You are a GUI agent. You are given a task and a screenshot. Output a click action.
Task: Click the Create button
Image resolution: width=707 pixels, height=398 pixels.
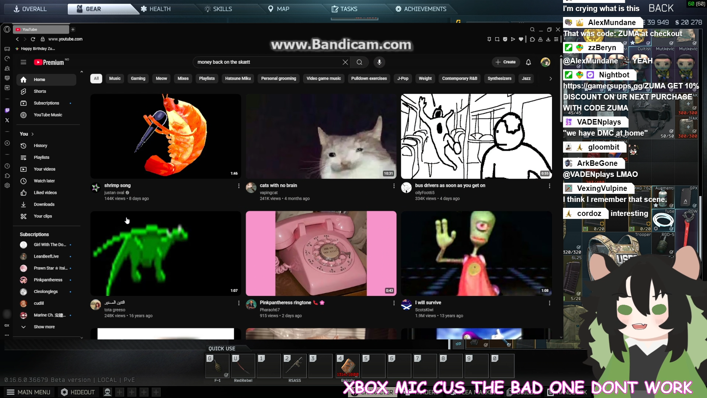tap(506, 62)
